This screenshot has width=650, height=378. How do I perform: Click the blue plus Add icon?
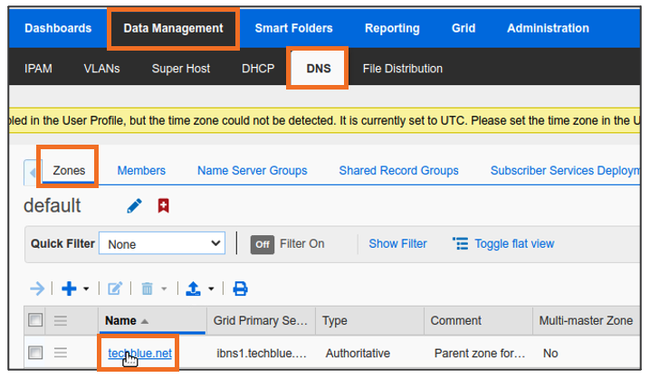68,288
